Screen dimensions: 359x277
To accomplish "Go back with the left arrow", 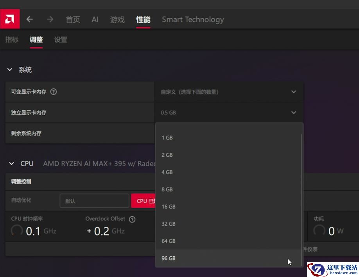I will coord(30,19).
